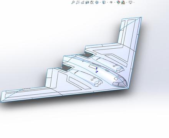Expand the View Settings dropdown arrow
The height and width of the screenshot is (138, 169).
pyautogui.click(x=134, y=2)
